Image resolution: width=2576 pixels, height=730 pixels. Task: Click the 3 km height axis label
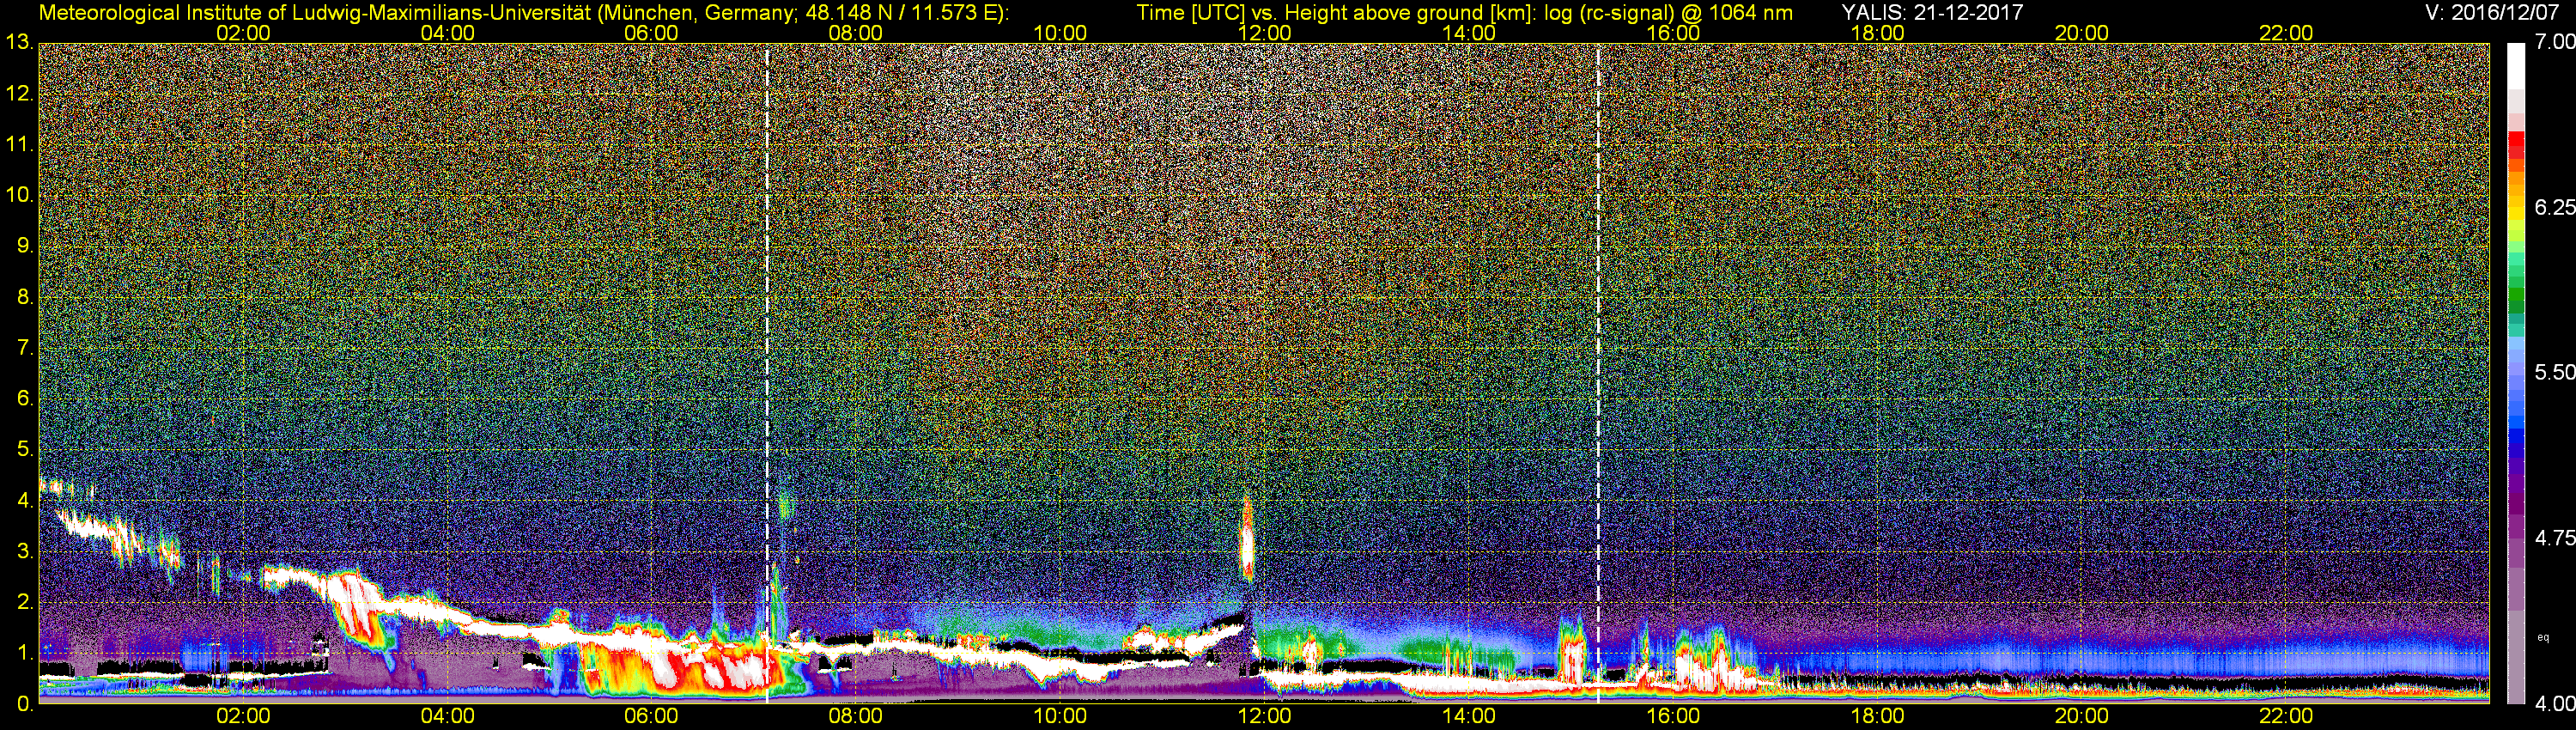click(25, 552)
